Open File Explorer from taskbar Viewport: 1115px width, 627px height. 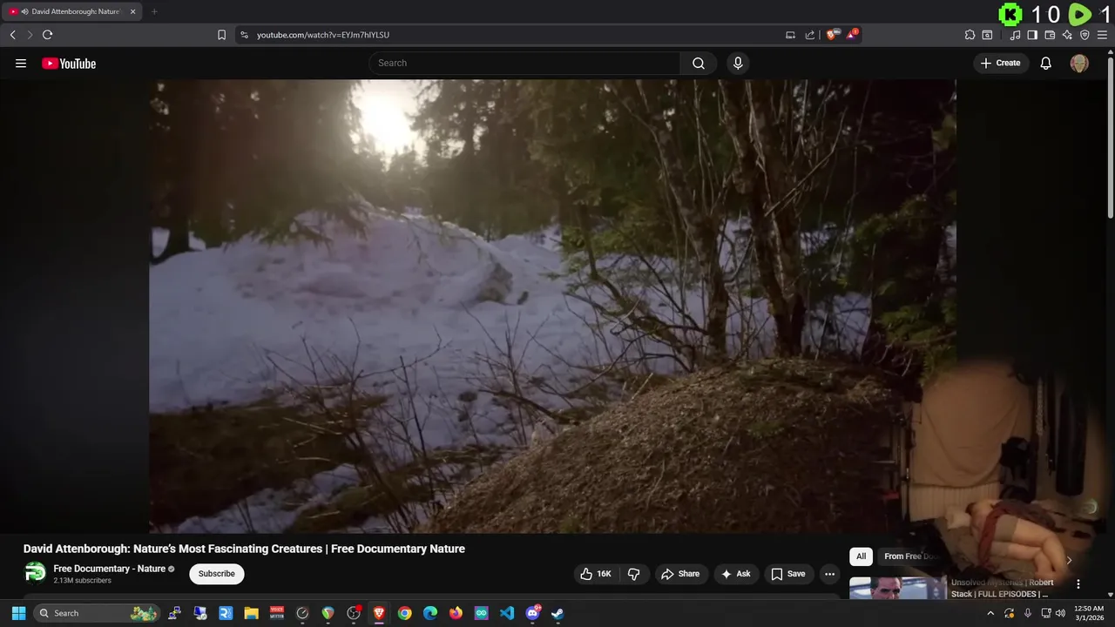point(251,613)
